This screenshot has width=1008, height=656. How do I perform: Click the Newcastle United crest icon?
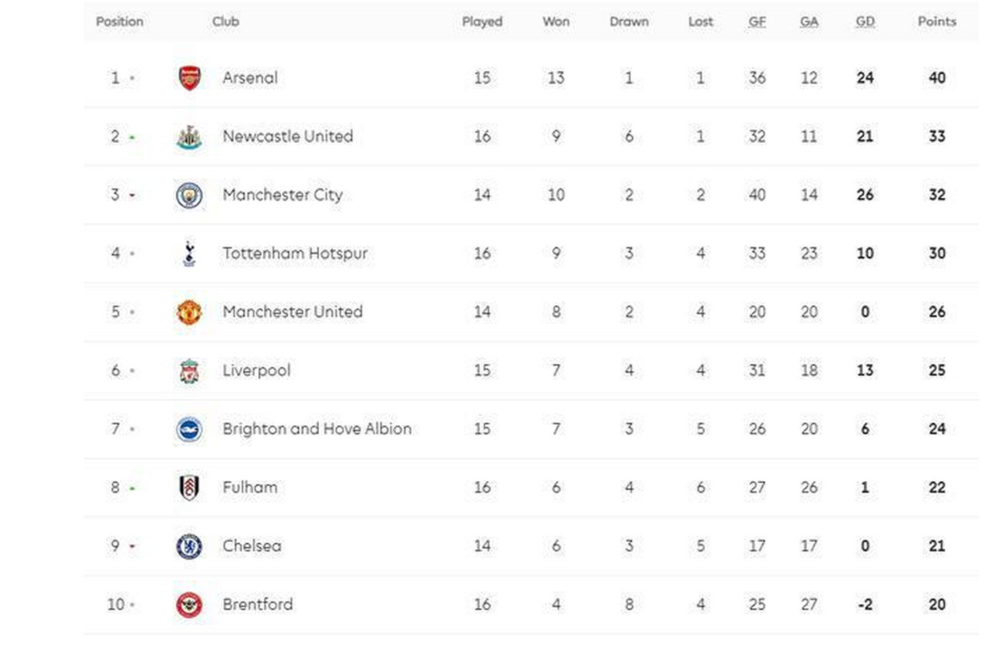tap(189, 137)
